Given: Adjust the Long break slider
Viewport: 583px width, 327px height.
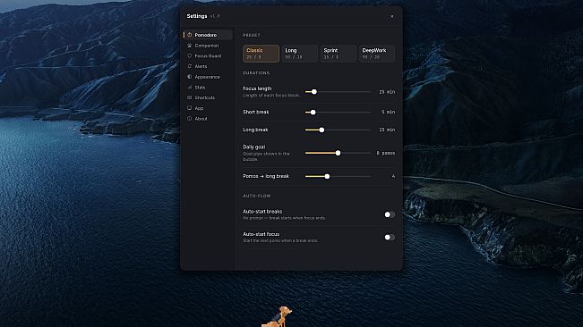Looking at the screenshot, I should pos(338,130).
